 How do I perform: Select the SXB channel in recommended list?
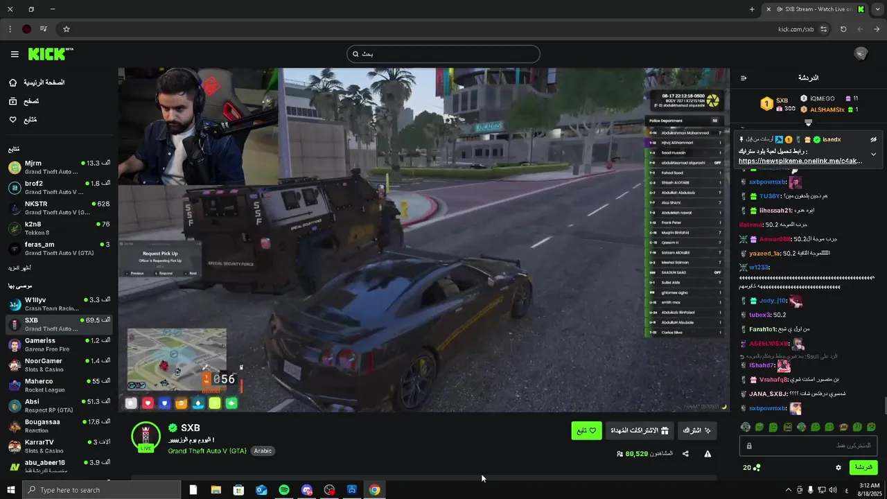click(59, 324)
